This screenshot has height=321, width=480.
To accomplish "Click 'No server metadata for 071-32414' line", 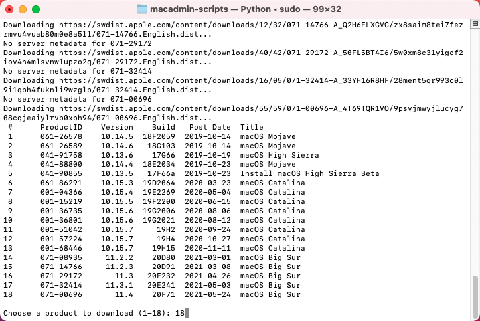I will [78, 71].
